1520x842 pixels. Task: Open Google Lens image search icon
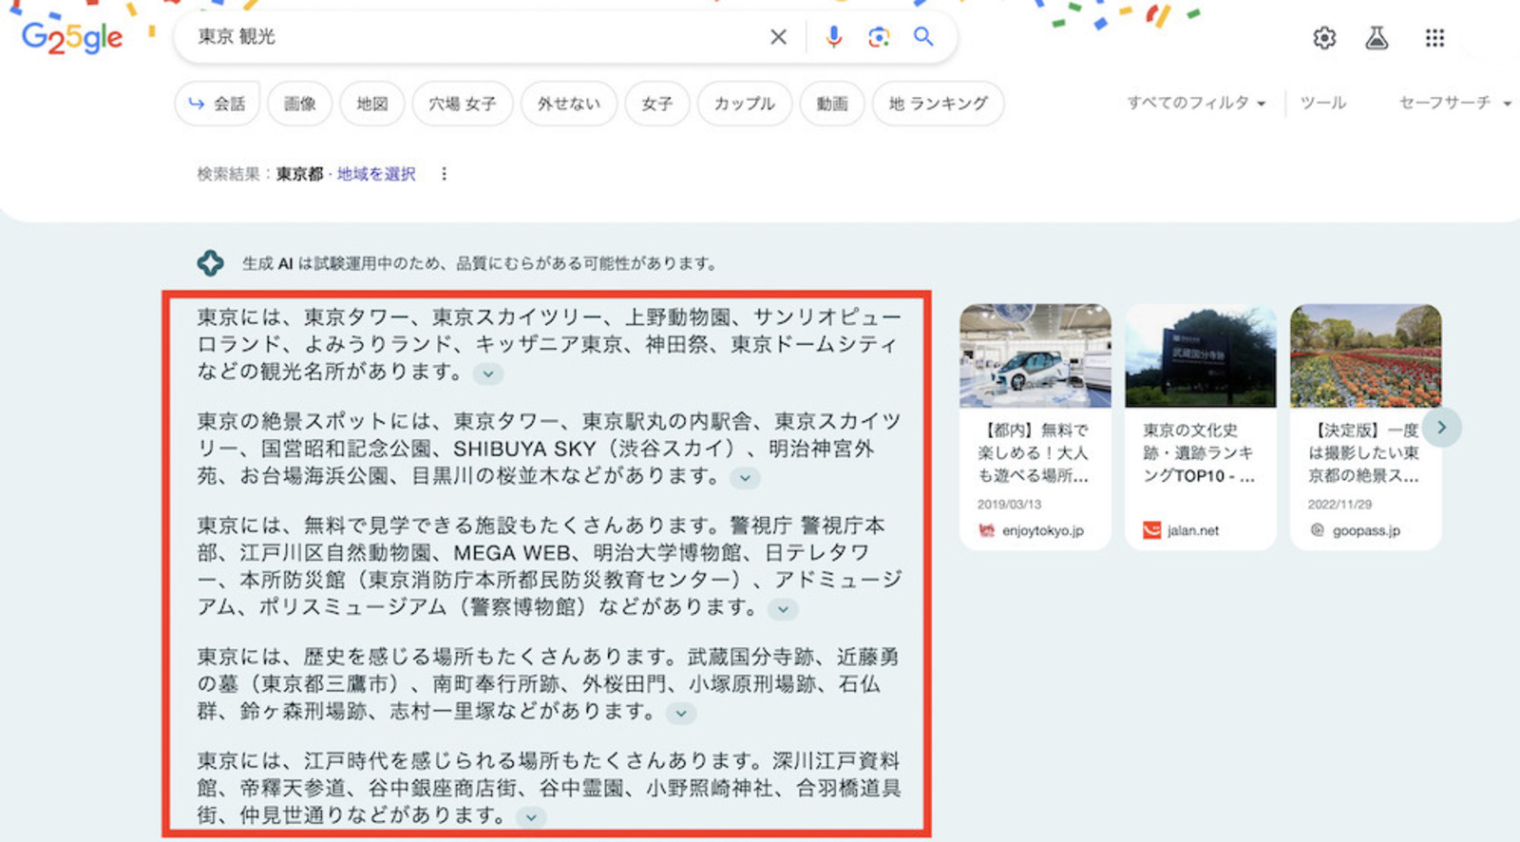coord(879,37)
